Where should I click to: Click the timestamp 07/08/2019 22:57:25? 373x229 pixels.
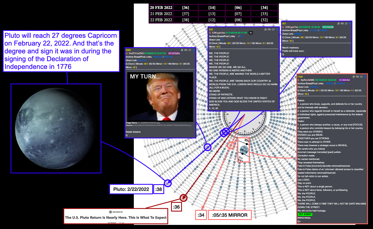pyautogui.click(x=155, y=53)
